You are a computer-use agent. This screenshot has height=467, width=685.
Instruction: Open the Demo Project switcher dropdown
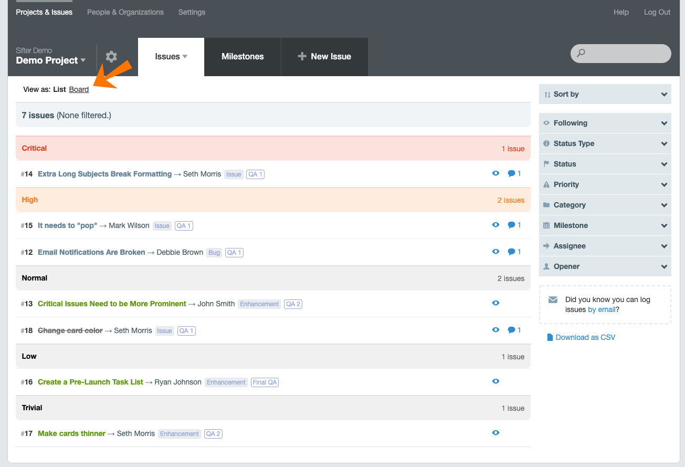(51, 60)
